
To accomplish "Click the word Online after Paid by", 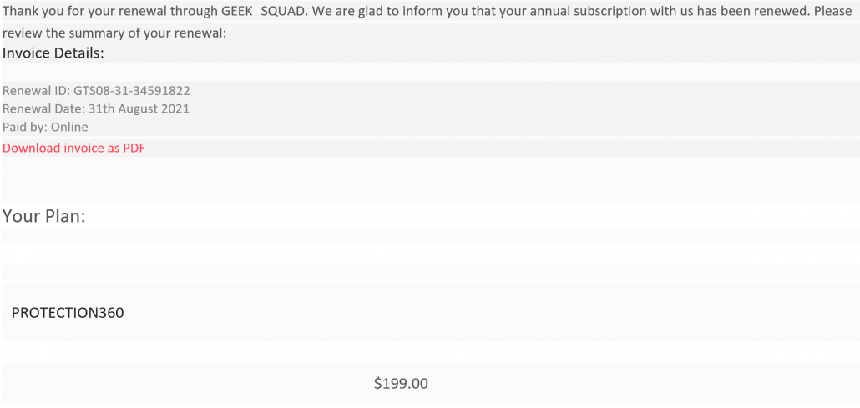I will pos(69,127).
